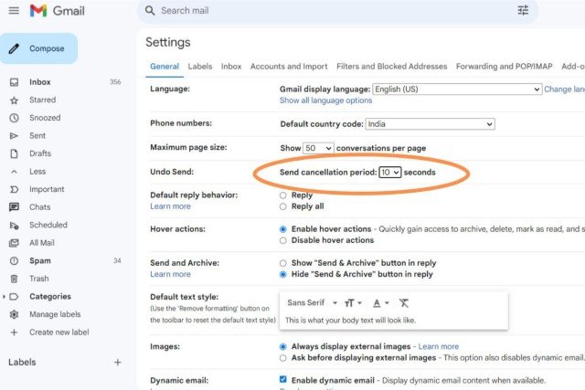Click the Compose button
585x390 pixels.
[38, 48]
